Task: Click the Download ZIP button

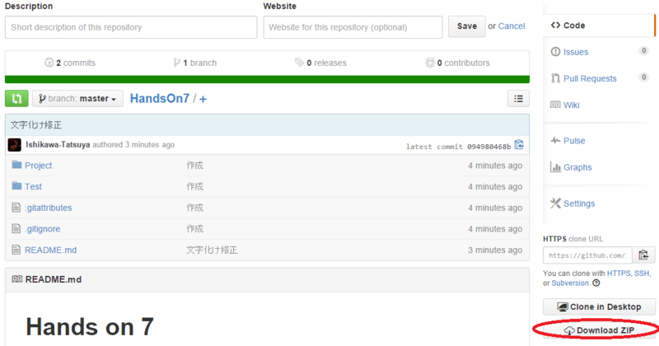Action: pos(599,330)
